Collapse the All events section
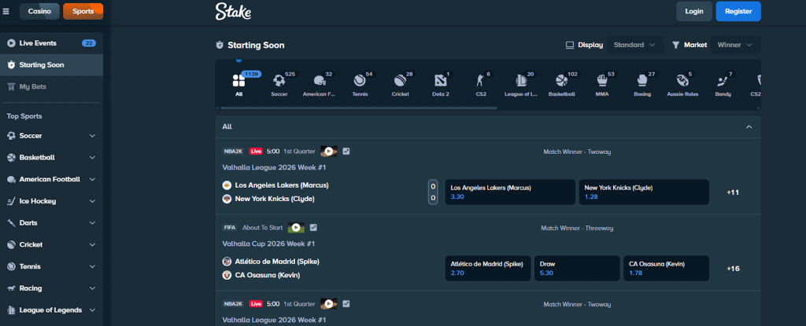The height and width of the screenshot is (326, 806). coord(749,126)
